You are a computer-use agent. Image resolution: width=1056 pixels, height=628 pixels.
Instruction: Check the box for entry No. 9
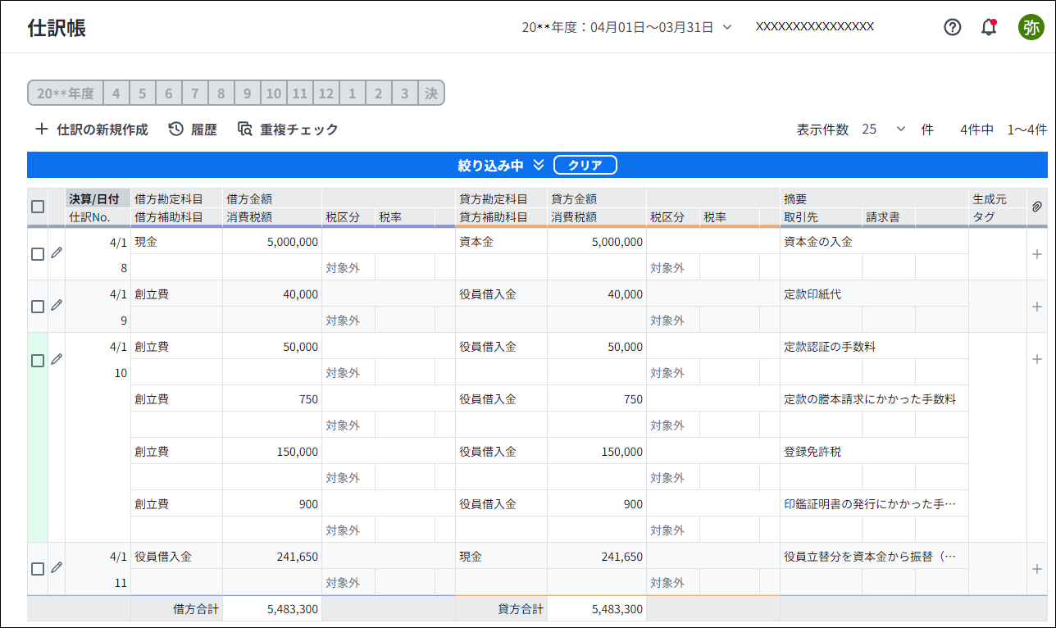coord(38,307)
